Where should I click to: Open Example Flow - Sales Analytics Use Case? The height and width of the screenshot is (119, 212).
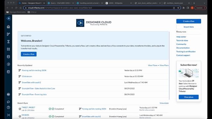[38, 88]
